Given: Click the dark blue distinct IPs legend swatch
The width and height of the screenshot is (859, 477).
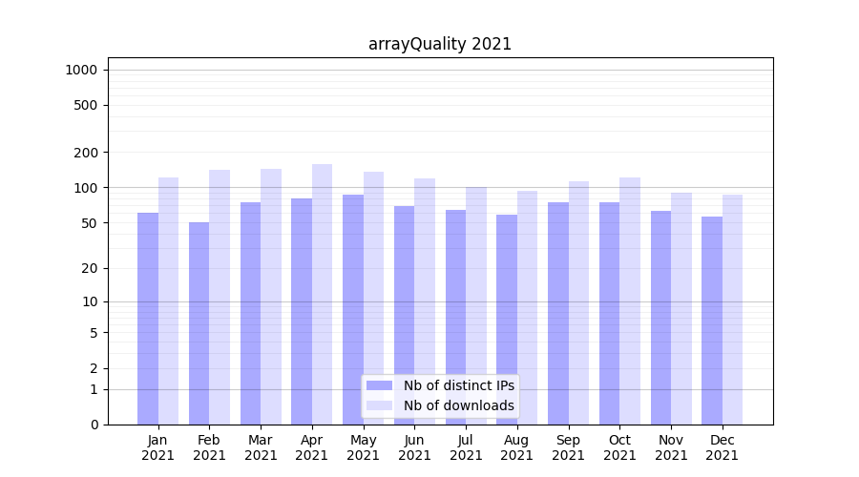Looking at the screenshot, I should pos(379,385).
